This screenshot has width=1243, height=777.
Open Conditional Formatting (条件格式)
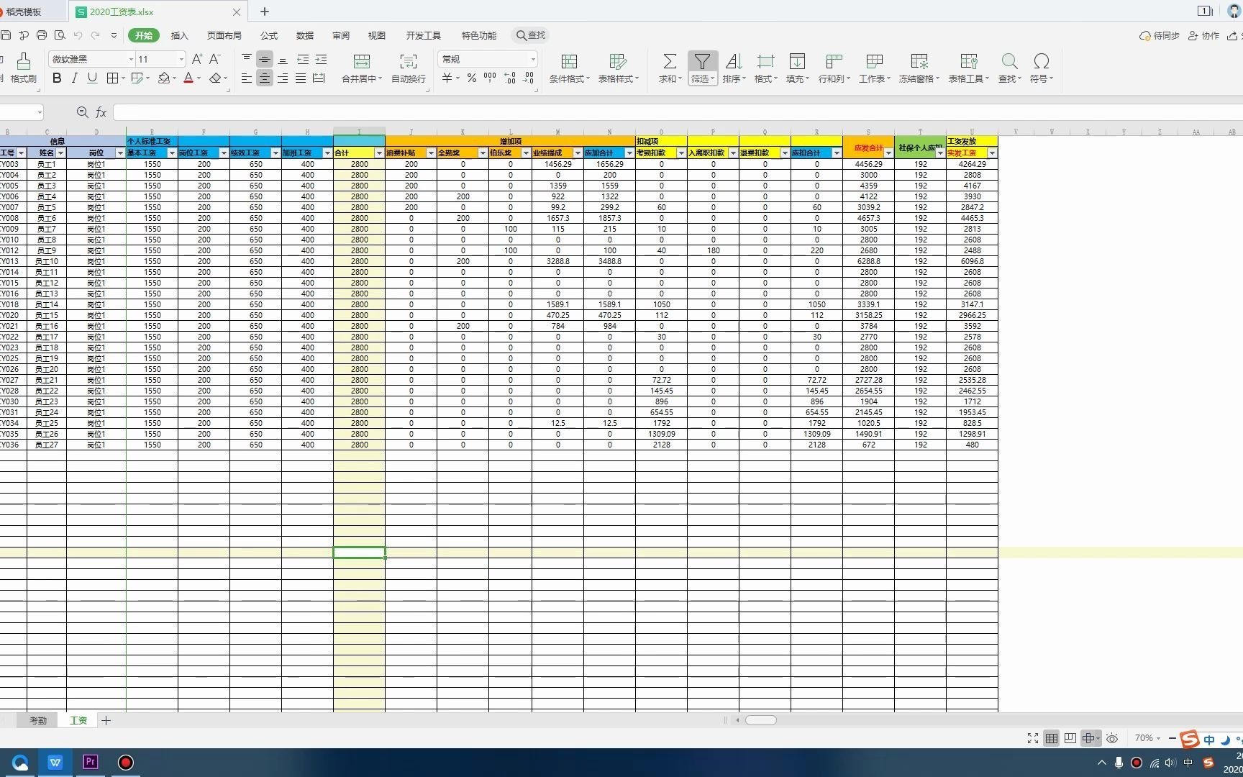click(570, 68)
